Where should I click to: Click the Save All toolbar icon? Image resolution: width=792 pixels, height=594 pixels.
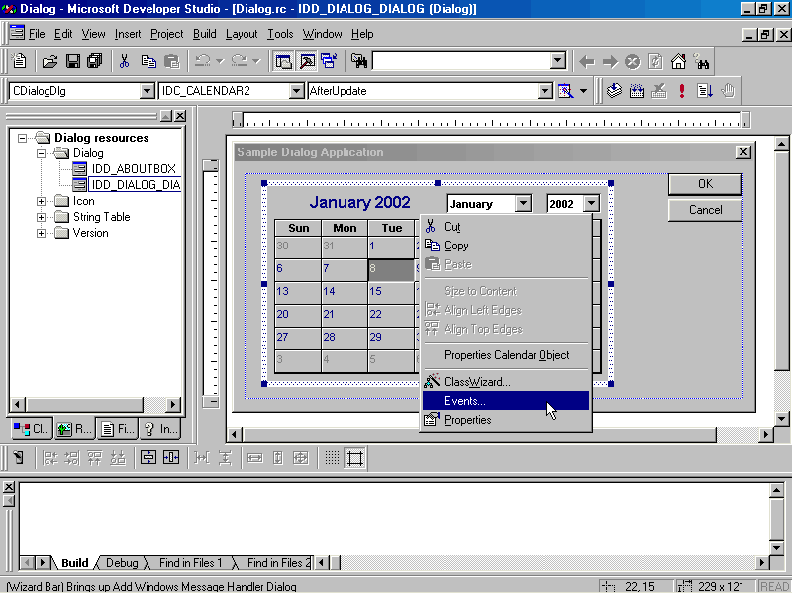click(95, 61)
